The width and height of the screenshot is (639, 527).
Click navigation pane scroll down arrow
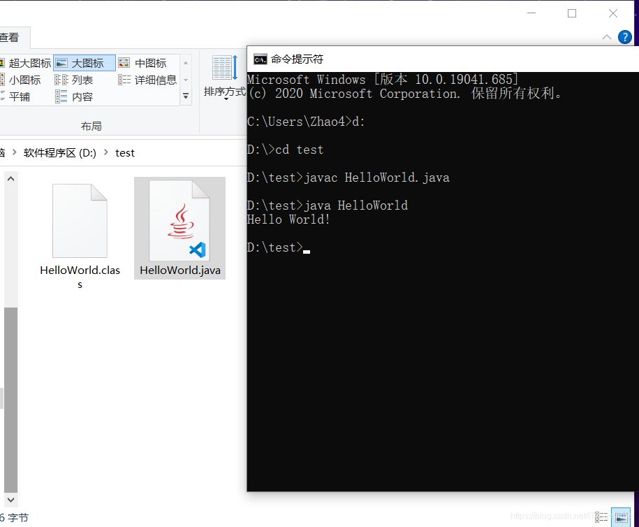click(x=11, y=500)
